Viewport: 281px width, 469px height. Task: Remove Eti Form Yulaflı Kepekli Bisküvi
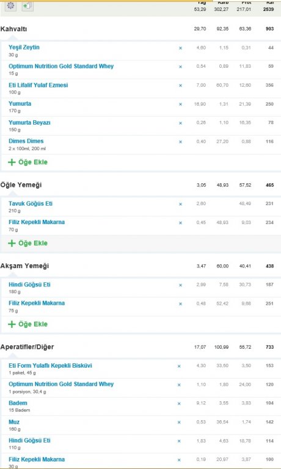coord(179,366)
